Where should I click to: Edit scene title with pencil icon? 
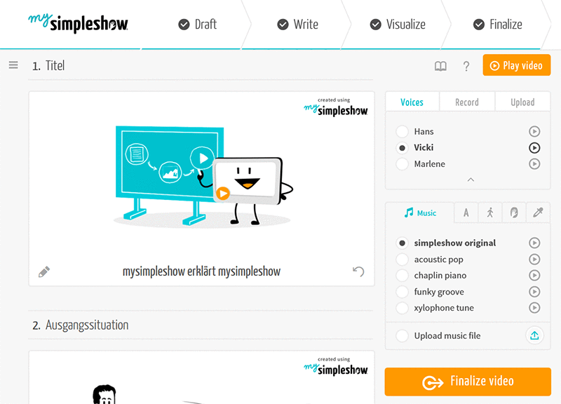pos(44,272)
